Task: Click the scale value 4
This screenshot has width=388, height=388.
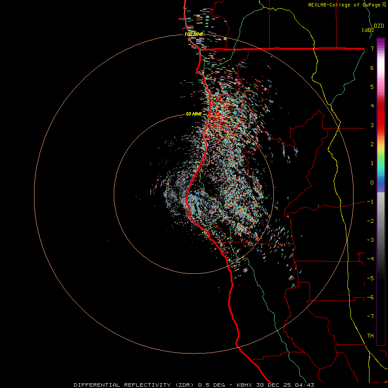Action: [x=372, y=106]
